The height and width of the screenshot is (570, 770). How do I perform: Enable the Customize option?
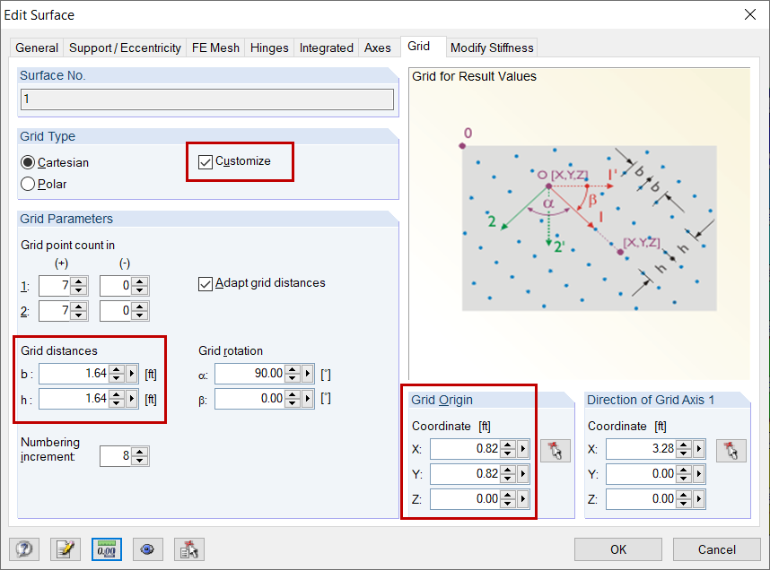[x=207, y=161]
